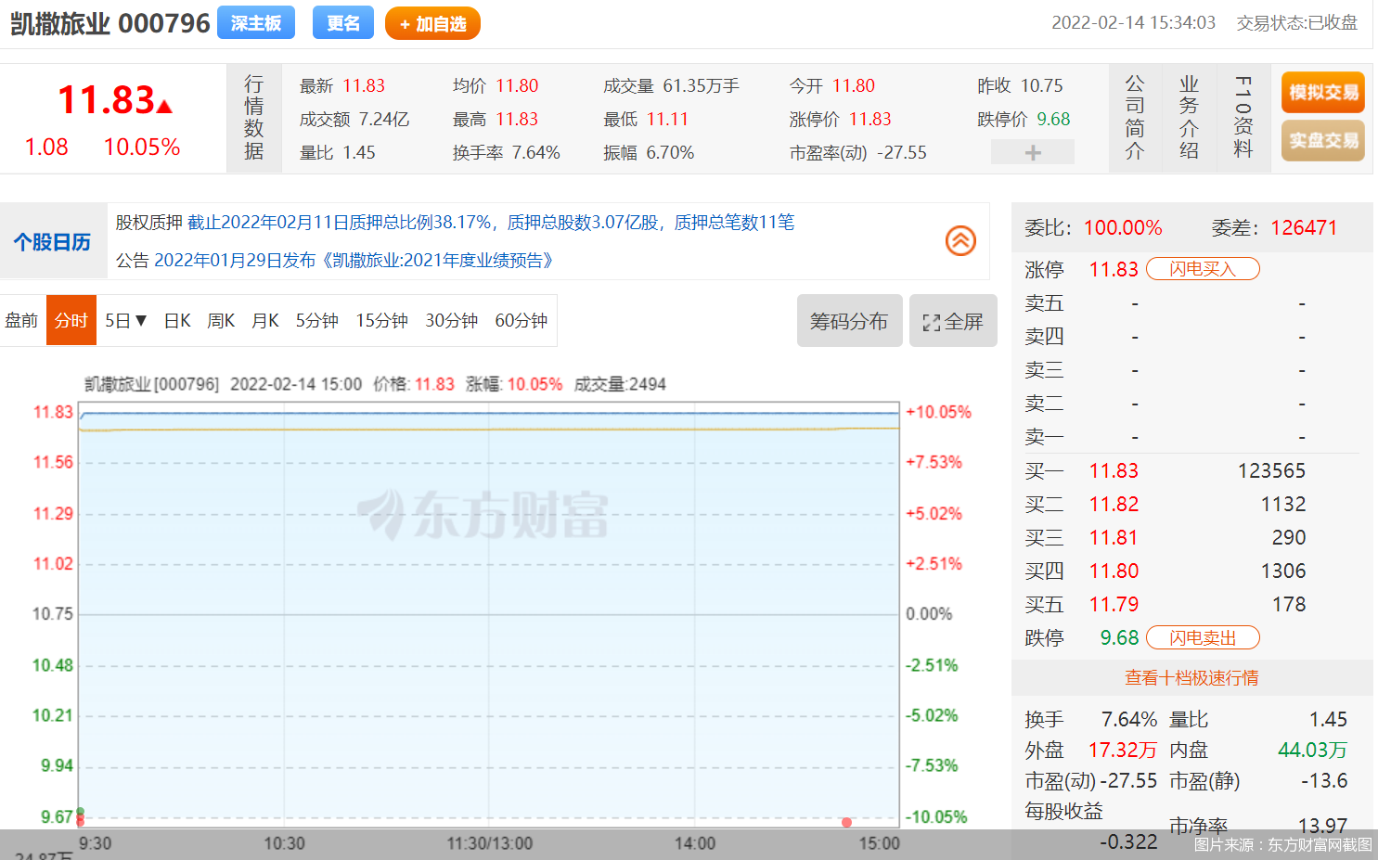
Task: Click 查看十档极速行情 link
Action: coord(1191,678)
